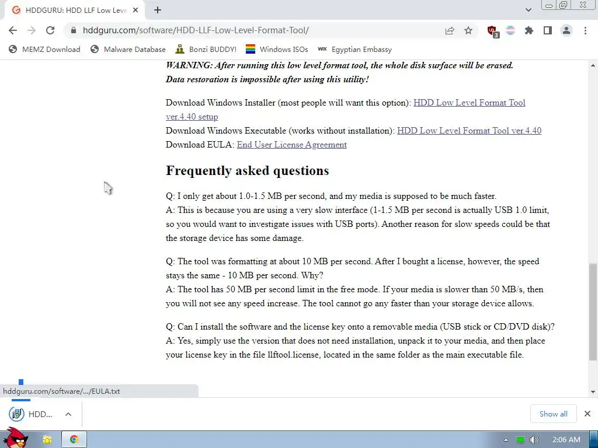Viewport: 598px width, 448px height.
Task: Toggle the browser side panel
Action: [548, 30]
